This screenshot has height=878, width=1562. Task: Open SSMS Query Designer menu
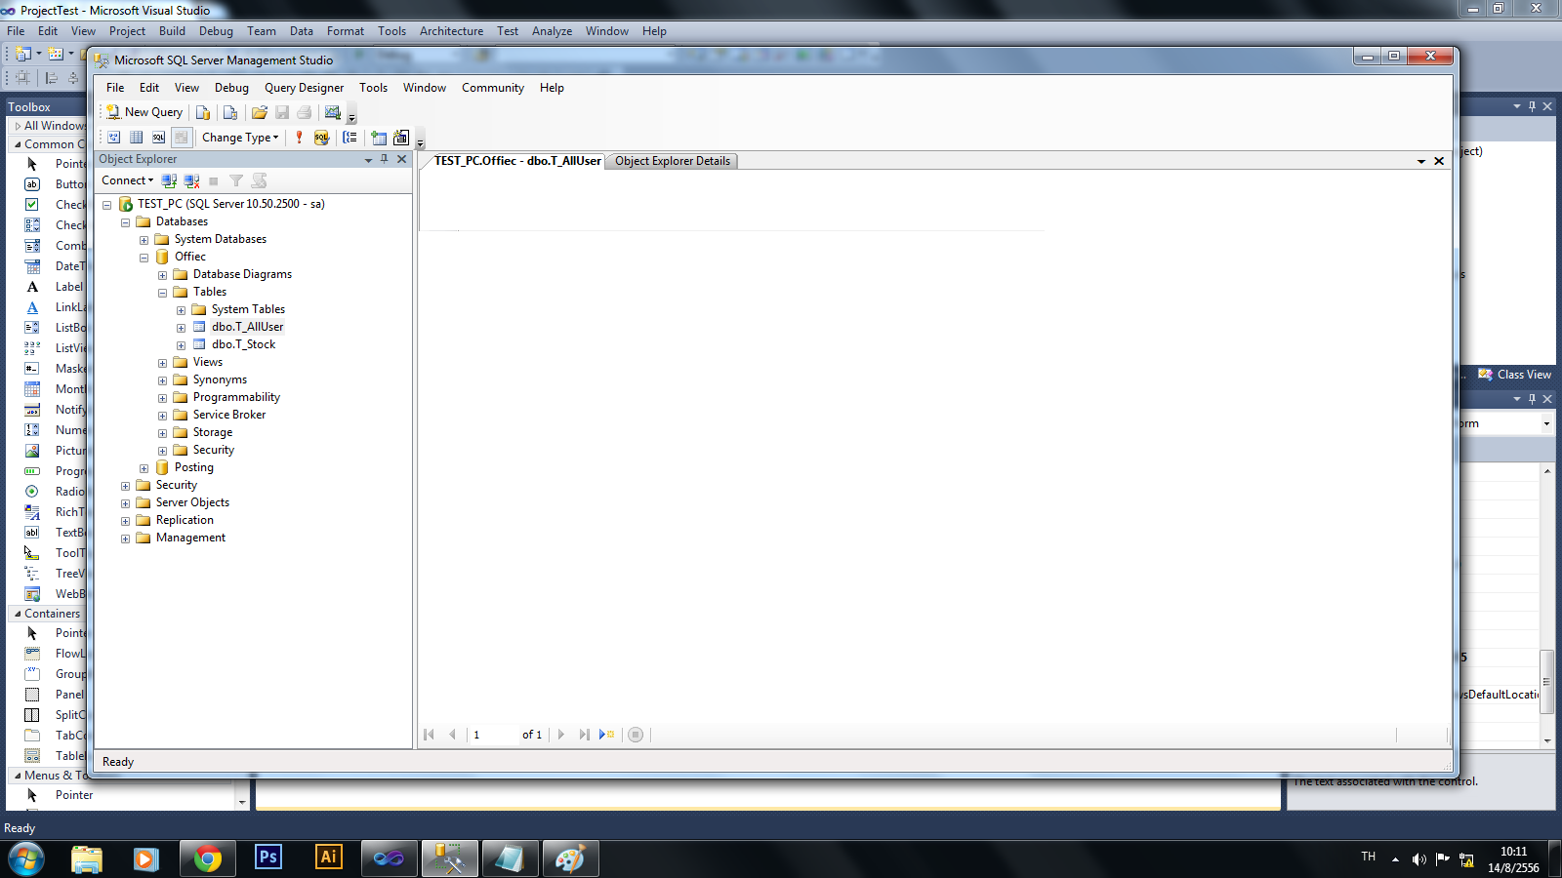pyautogui.click(x=304, y=88)
